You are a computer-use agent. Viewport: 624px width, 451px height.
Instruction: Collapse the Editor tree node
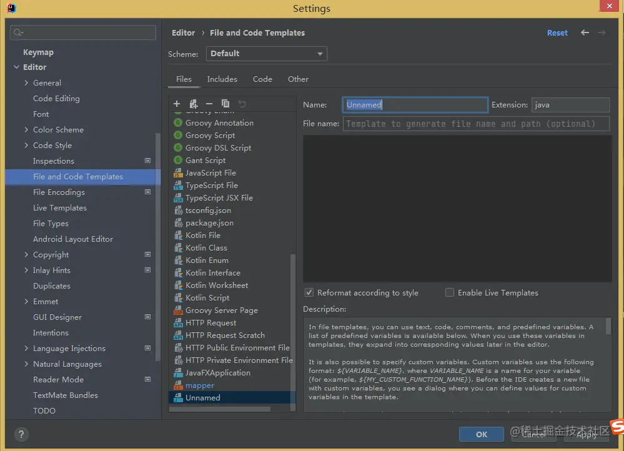[x=17, y=67]
